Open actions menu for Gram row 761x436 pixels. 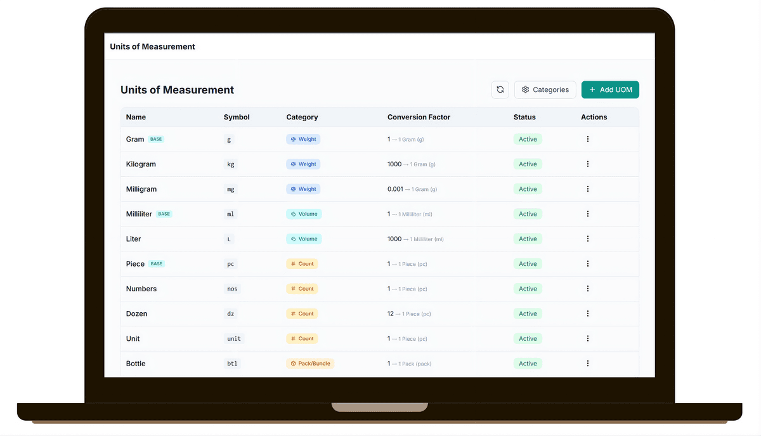click(x=588, y=139)
